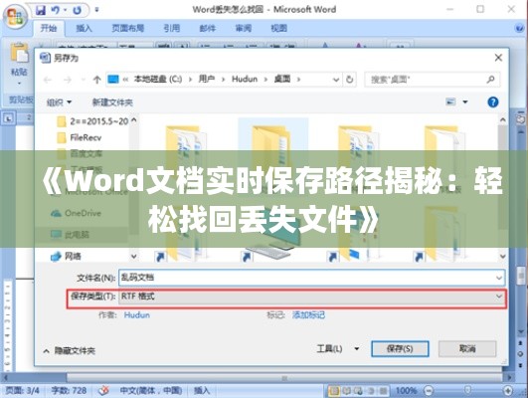528x398 pixels.
Task: Toggle 插入 overtype mode in status bar
Action: [202, 391]
